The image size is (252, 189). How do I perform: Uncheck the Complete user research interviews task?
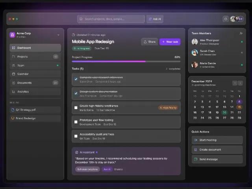click(x=76, y=79)
